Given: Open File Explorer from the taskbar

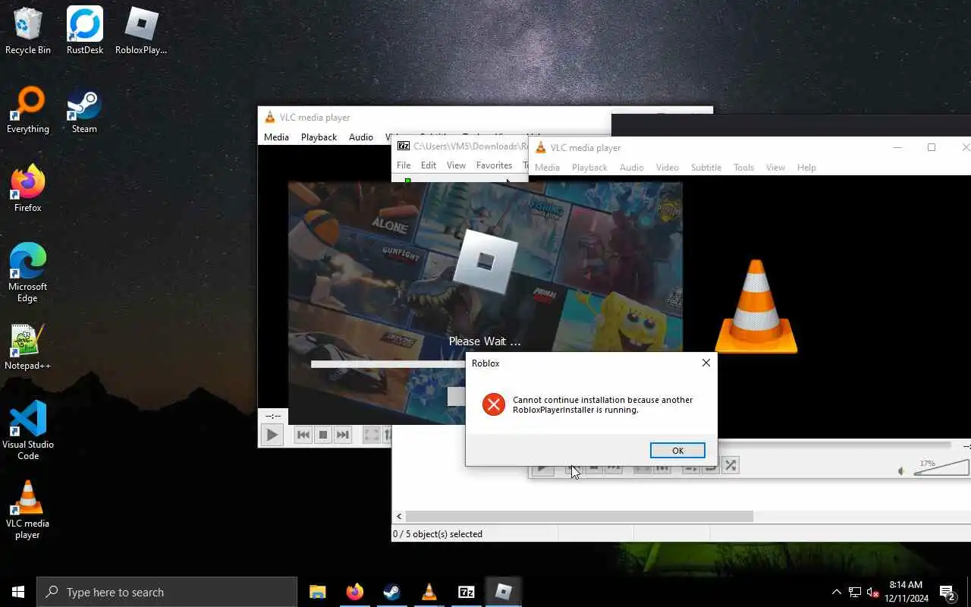Looking at the screenshot, I should pos(317,592).
